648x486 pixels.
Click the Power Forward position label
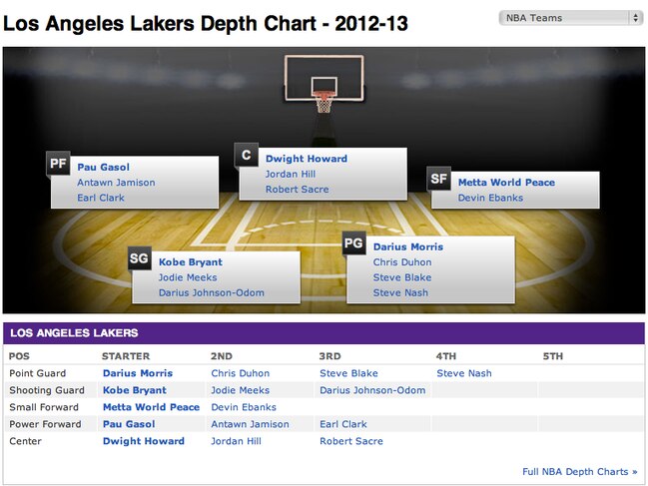point(45,424)
